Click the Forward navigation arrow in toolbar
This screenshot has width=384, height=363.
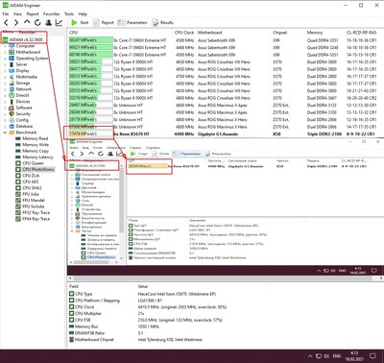coord(16,22)
